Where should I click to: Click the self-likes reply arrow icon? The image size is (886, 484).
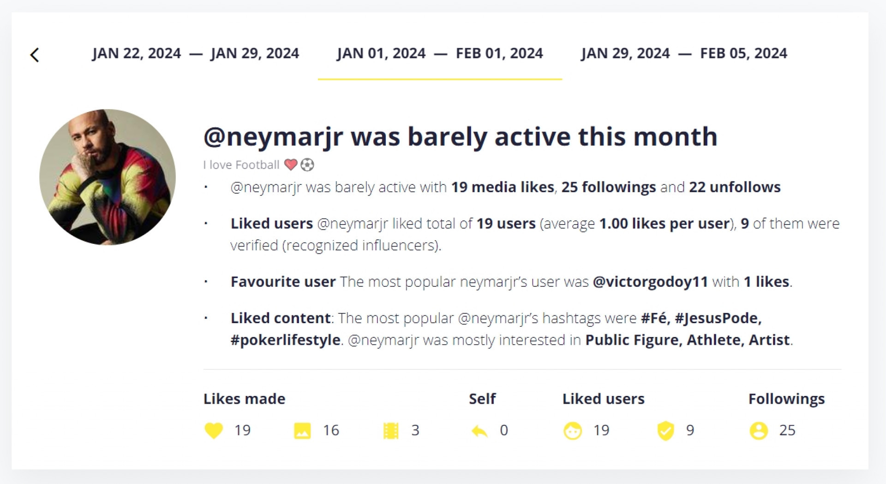point(479,431)
